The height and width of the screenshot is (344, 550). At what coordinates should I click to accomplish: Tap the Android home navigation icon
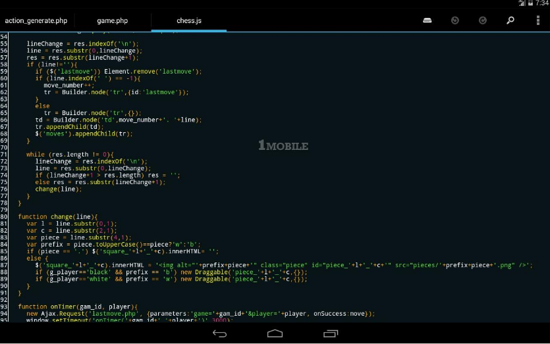[275, 333]
